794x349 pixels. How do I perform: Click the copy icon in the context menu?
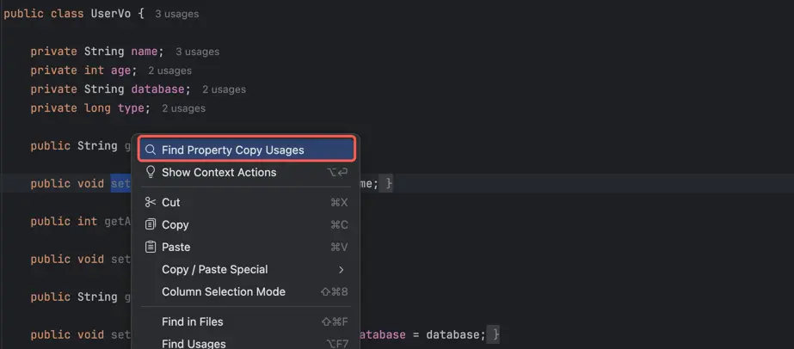tap(151, 224)
